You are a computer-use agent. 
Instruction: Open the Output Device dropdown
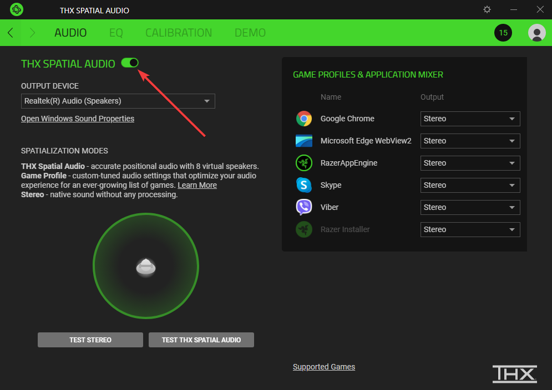pyautogui.click(x=118, y=101)
